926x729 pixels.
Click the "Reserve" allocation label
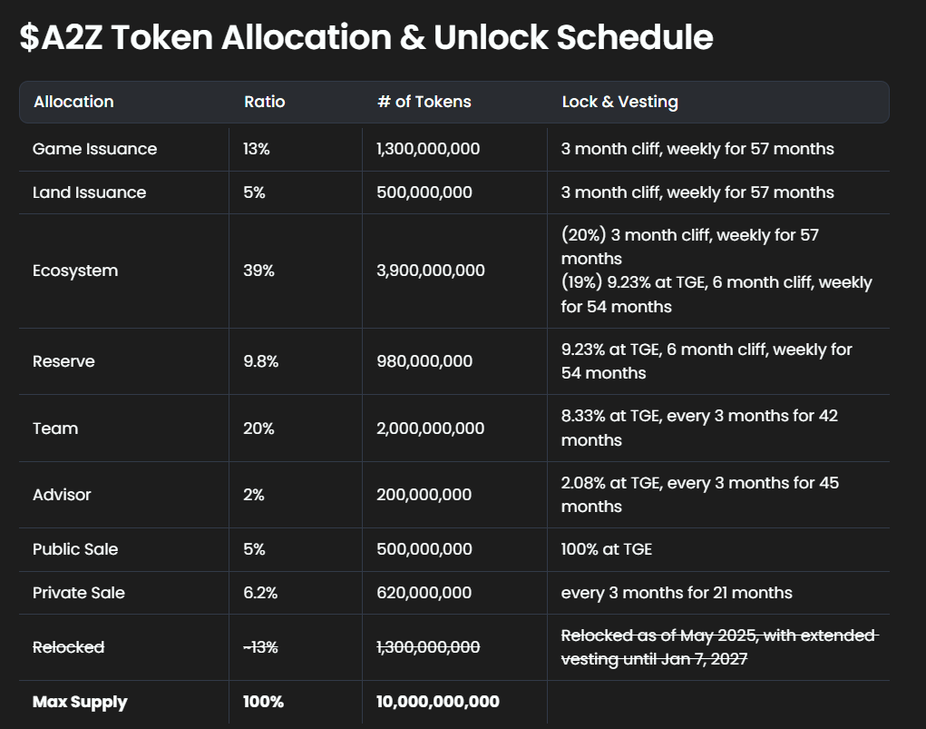63,361
